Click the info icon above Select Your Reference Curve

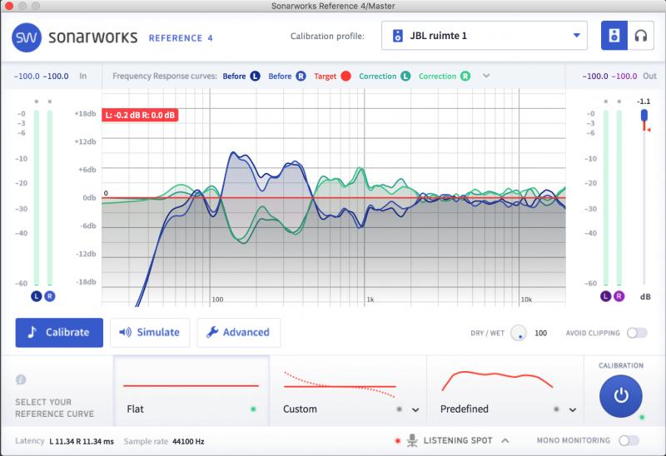click(21, 379)
